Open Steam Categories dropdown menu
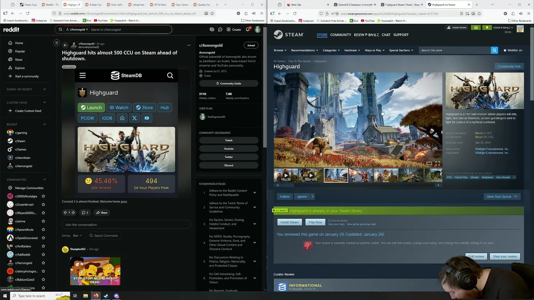This screenshot has height=300, width=534. (331, 50)
